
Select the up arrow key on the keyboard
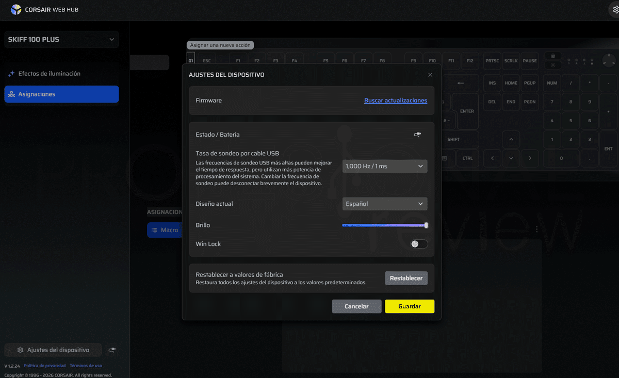(511, 139)
